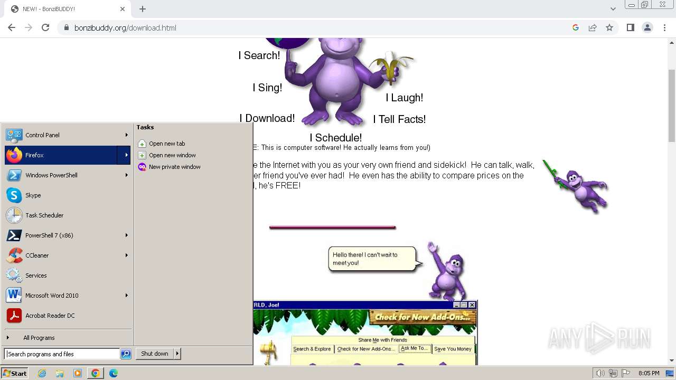Click the Shut down button
Image resolution: width=676 pixels, height=380 pixels.
pos(155,354)
